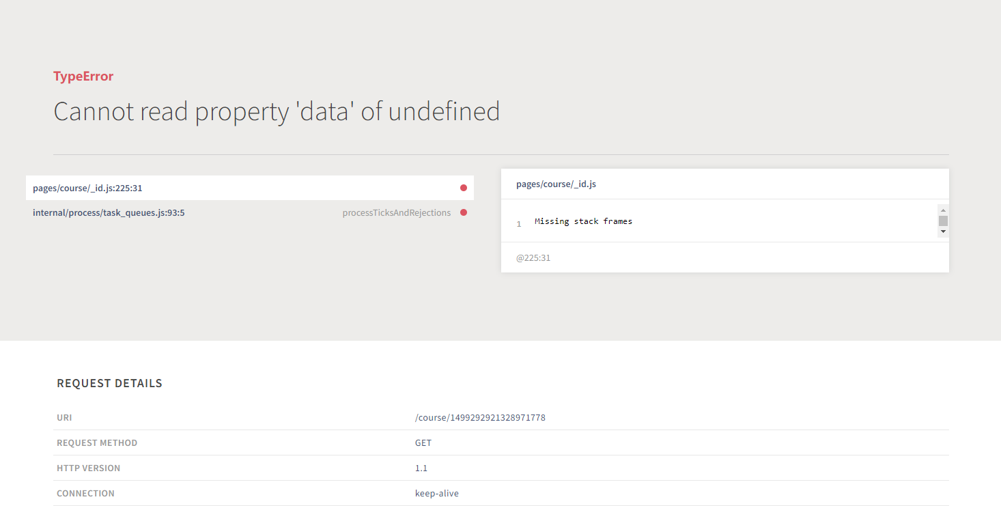The width and height of the screenshot is (1001, 506).
Task: Click the keep-alive connection value
Action: pos(437,493)
